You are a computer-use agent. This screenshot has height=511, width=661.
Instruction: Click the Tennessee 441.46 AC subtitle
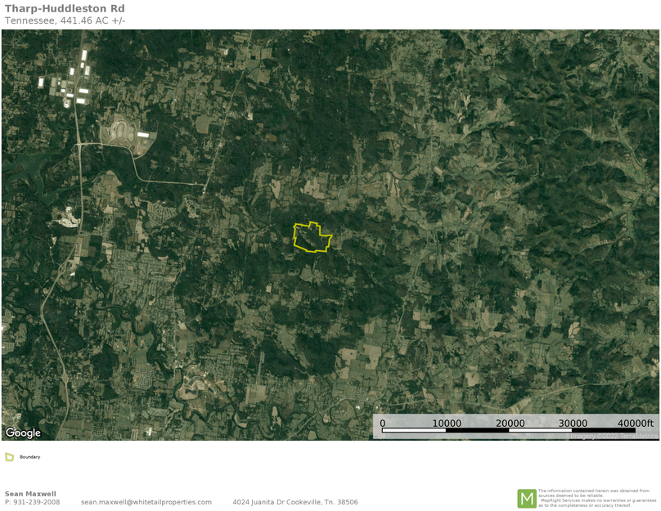click(65, 20)
